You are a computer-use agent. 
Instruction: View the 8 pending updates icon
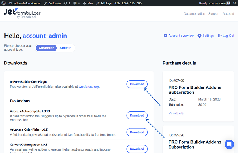point(67,3)
